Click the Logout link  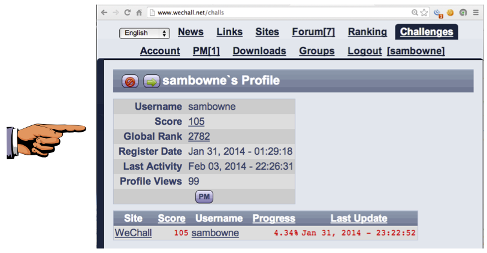[x=365, y=51]
